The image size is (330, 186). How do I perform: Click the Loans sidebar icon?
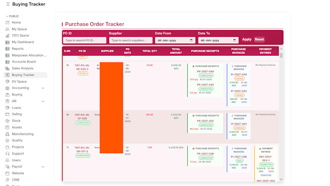click(x=7, y=108)
